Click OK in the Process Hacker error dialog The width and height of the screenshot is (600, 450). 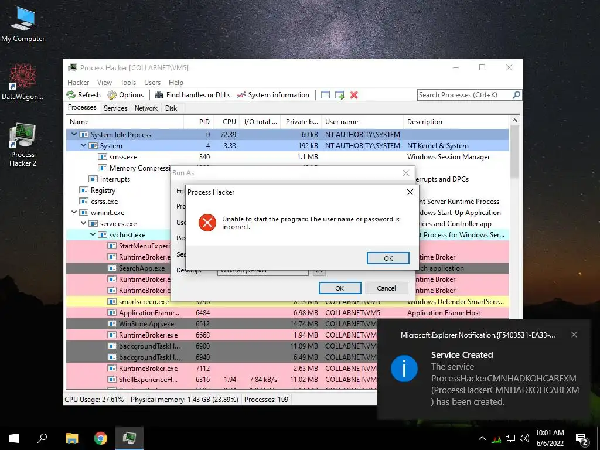pyautogui.click(x=388, y=258)
